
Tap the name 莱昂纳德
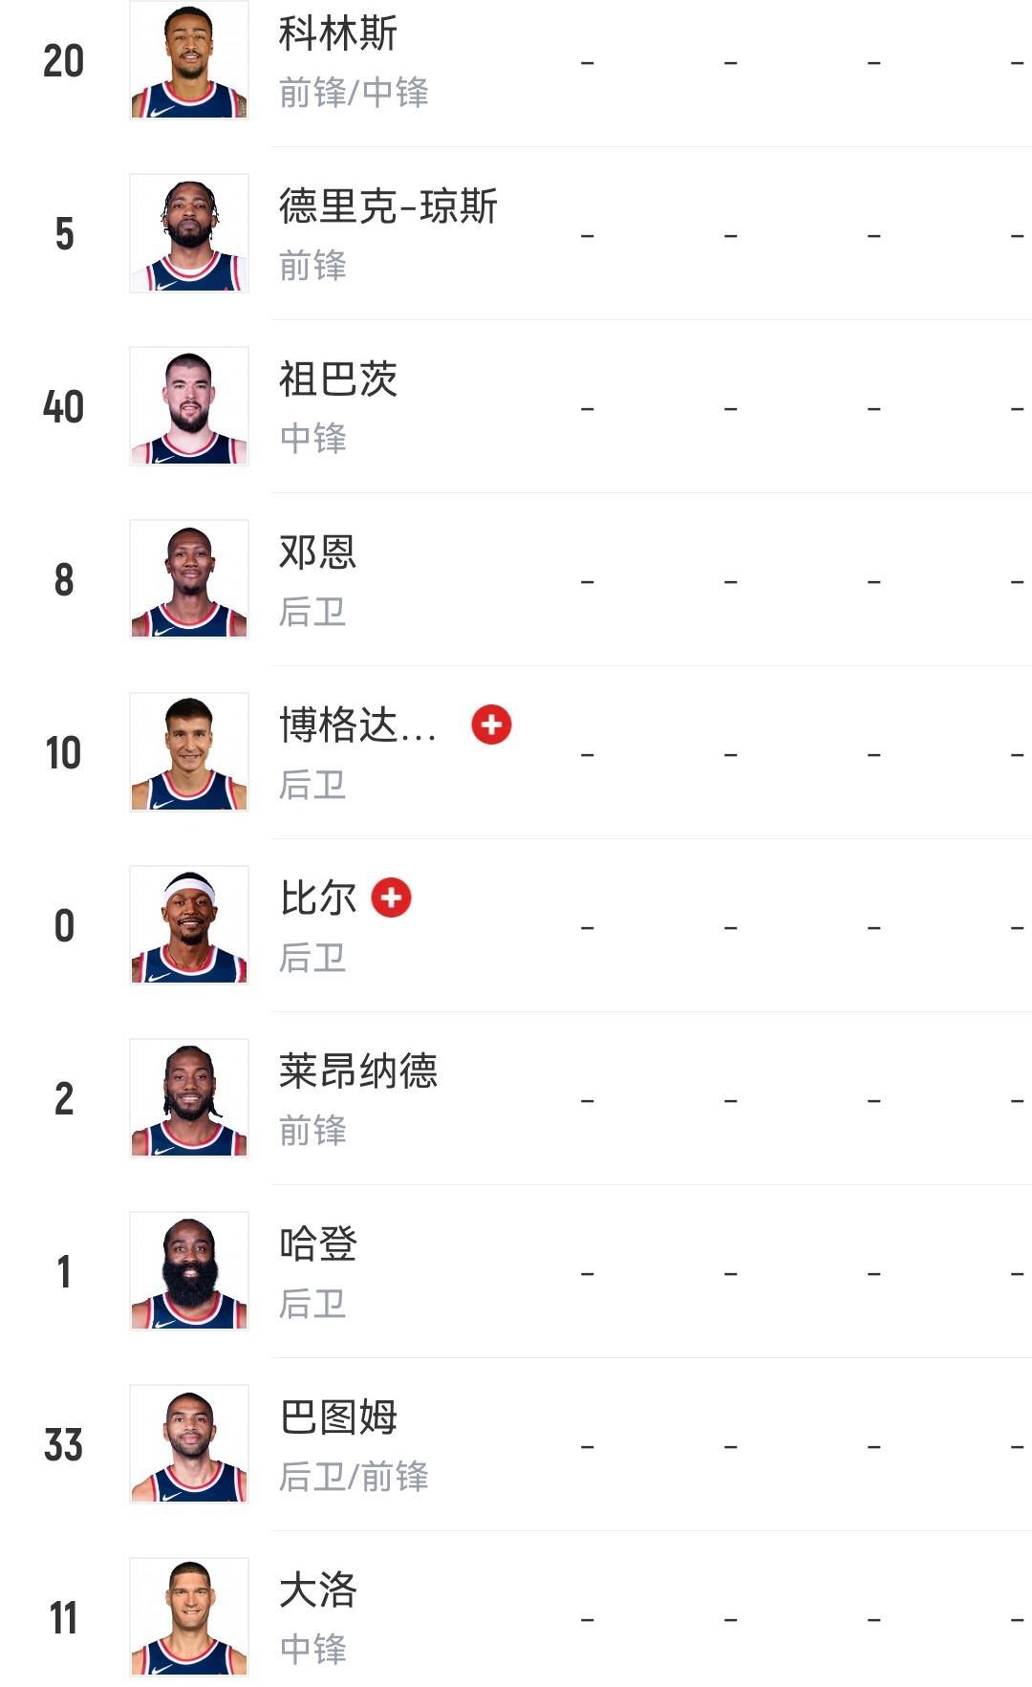point(357,1071)
